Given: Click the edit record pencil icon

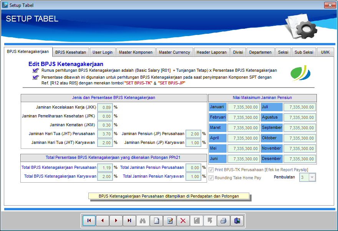Looking at the screenshot, I should click(169, 221).
